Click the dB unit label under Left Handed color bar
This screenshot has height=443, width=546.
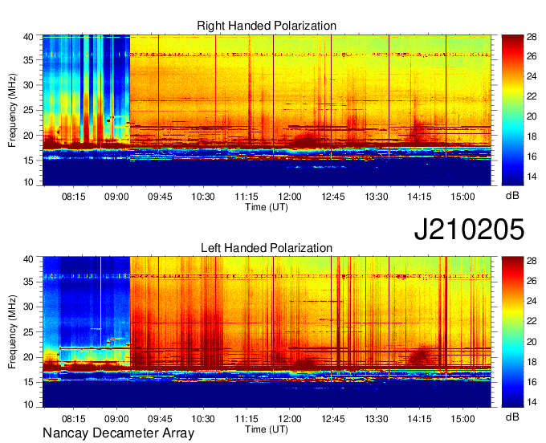(512, 417)
